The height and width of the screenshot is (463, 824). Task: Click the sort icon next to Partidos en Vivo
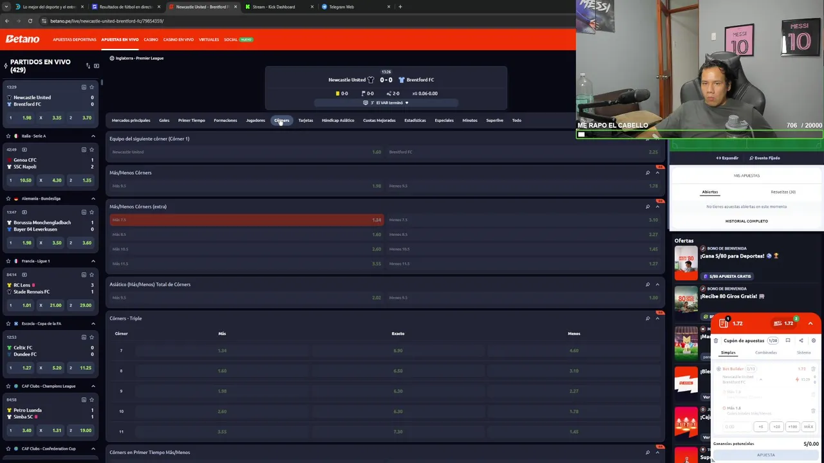pos(88,66)
